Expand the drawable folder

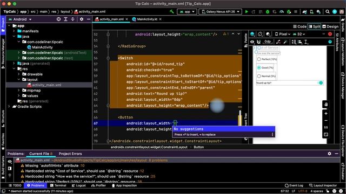click(19, 74)
